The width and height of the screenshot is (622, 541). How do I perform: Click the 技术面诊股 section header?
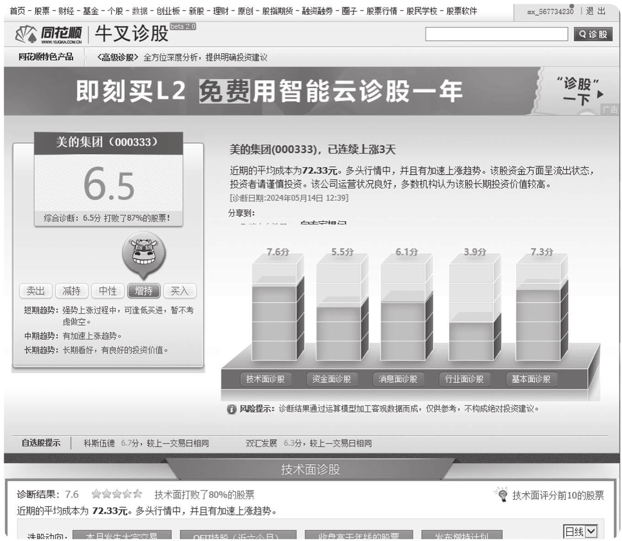(x=310, y=469)
